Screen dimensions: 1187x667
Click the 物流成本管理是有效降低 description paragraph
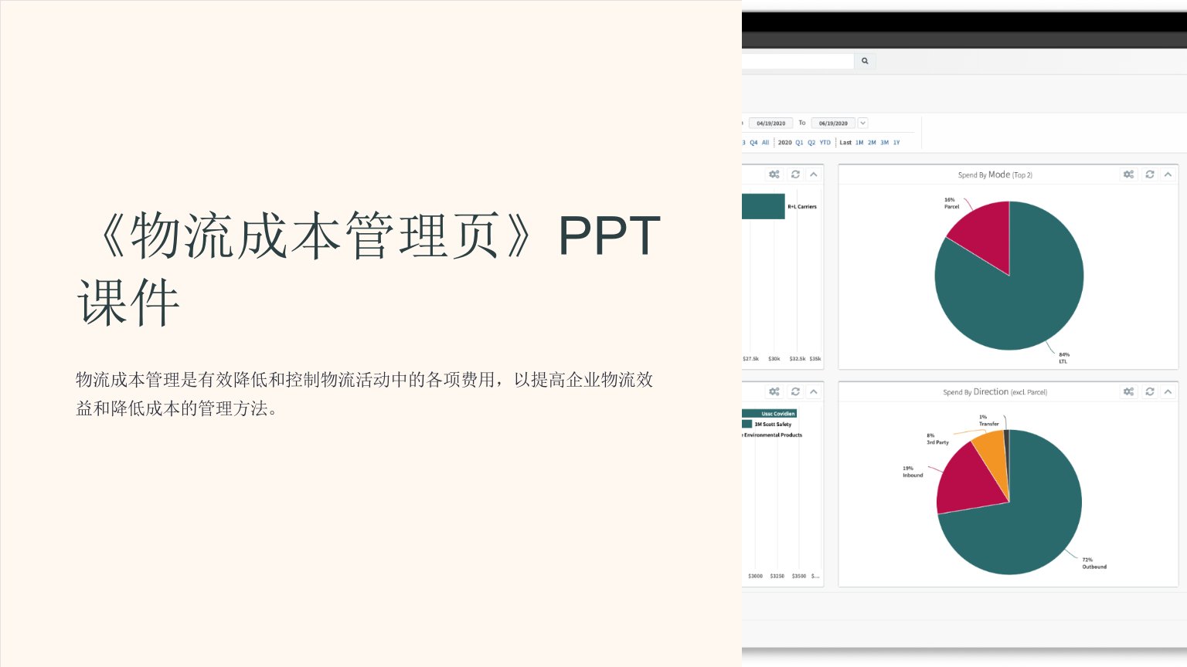click(x=365, y=394)
